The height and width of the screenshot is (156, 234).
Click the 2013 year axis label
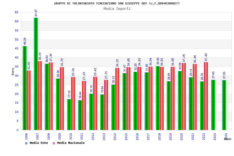point(104,136)
